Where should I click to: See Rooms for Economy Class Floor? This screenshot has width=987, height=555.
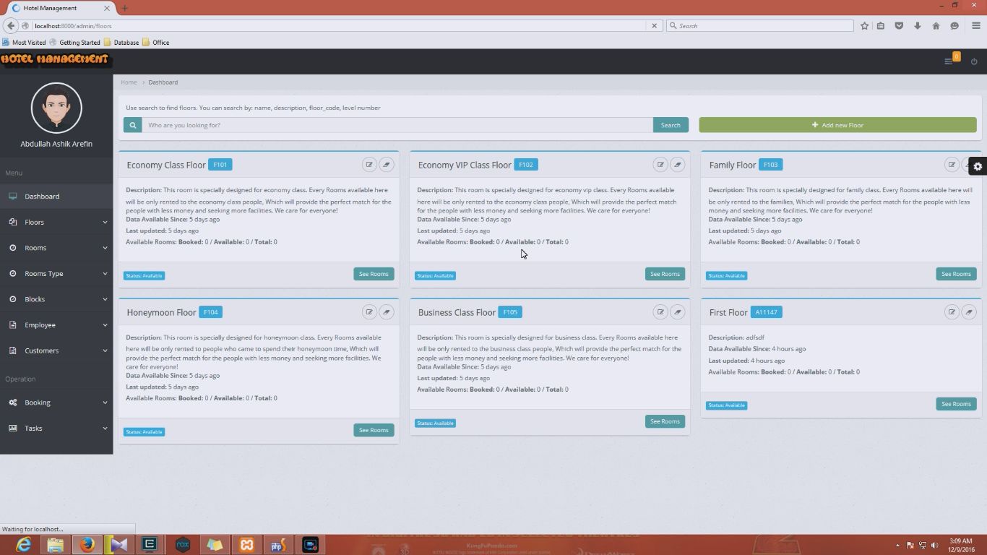(x=374, y=274)
